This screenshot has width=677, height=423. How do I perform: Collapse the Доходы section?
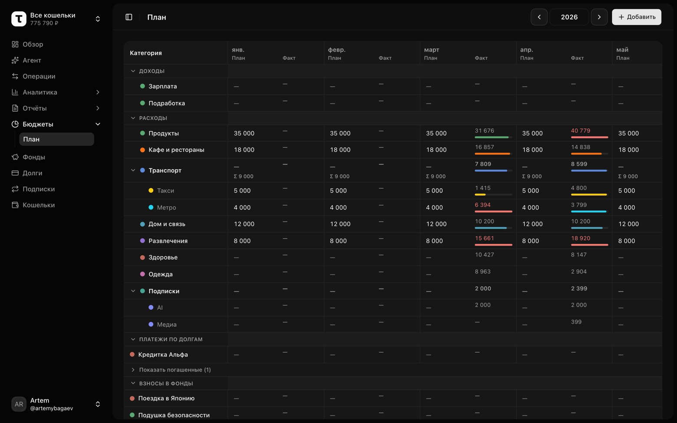133,71
